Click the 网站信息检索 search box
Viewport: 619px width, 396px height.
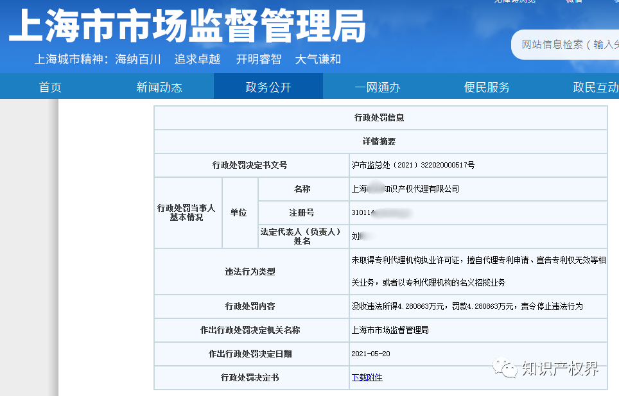[x=566, y=44]
